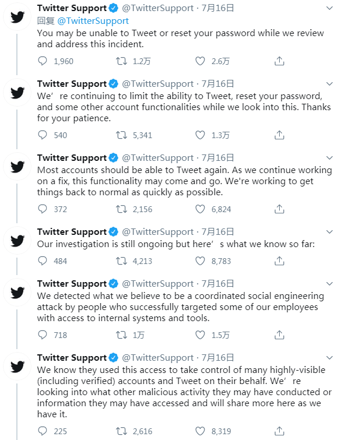Retweet the tweet showing 2,616 retweets
338x440 pixels.
click(x=121, y=431)
